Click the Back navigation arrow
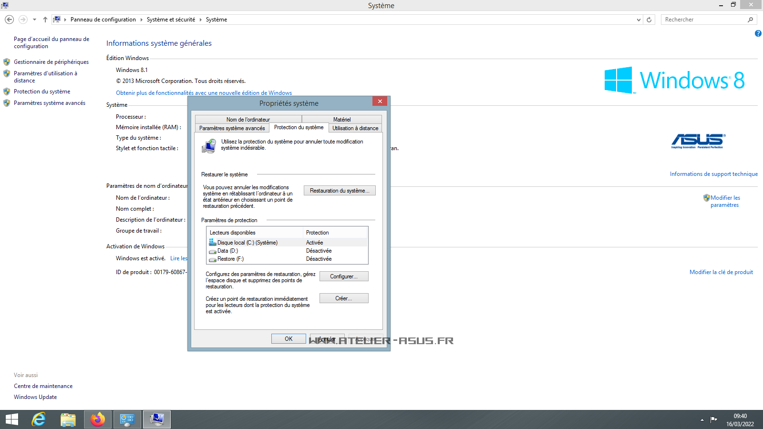Image resolution: width=763 pixels, height=429 pixels. [x=9, y=20]
